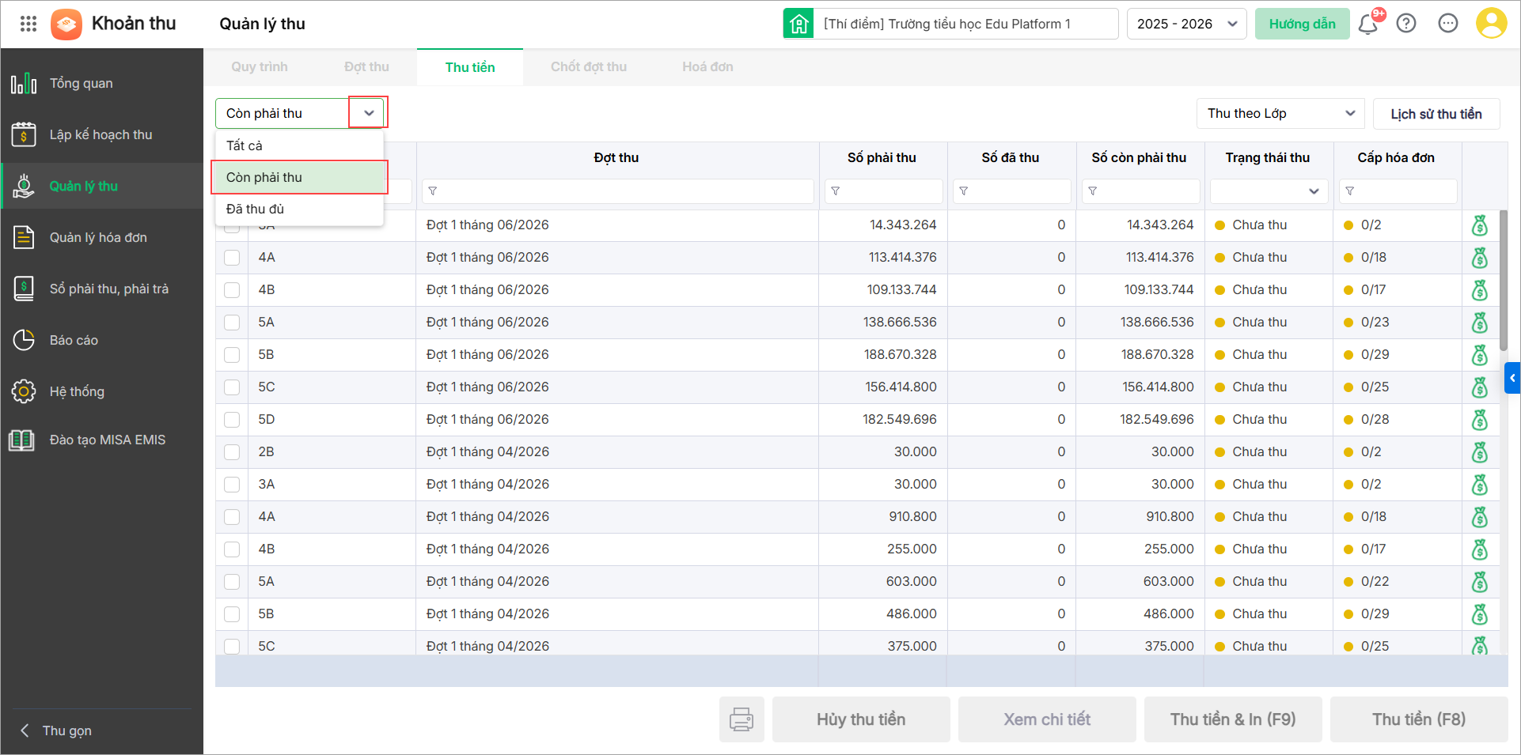Screen dimensions: 1521x755
Task: Click the vertical scrollbar of the table
Action: click(x=1504, y=285)
